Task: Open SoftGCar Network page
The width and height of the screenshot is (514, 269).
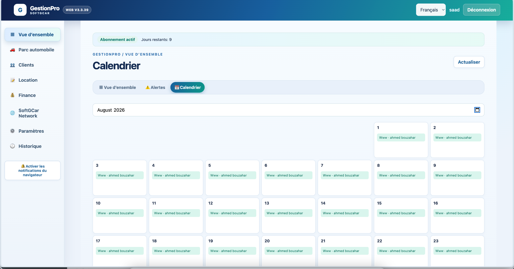Action: click(32, 113)
